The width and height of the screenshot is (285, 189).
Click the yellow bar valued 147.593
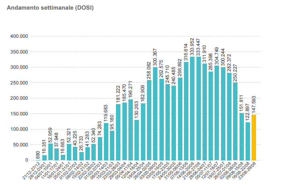(x=254, y=138)
